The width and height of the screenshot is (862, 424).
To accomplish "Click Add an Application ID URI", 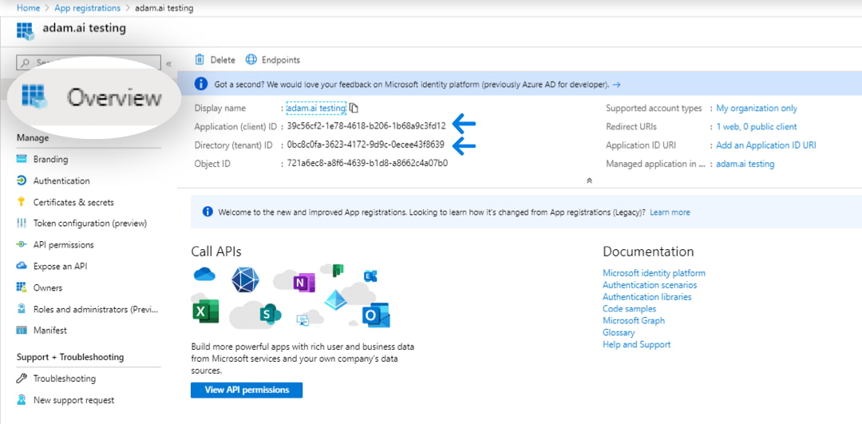I will pyautogui.click(x=766, y=145).
